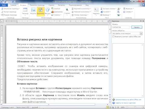Click the Рисунок (Picture) insert icon
Image resolution: width=145 pixels, height=109 pixels.
click(33, 11)
